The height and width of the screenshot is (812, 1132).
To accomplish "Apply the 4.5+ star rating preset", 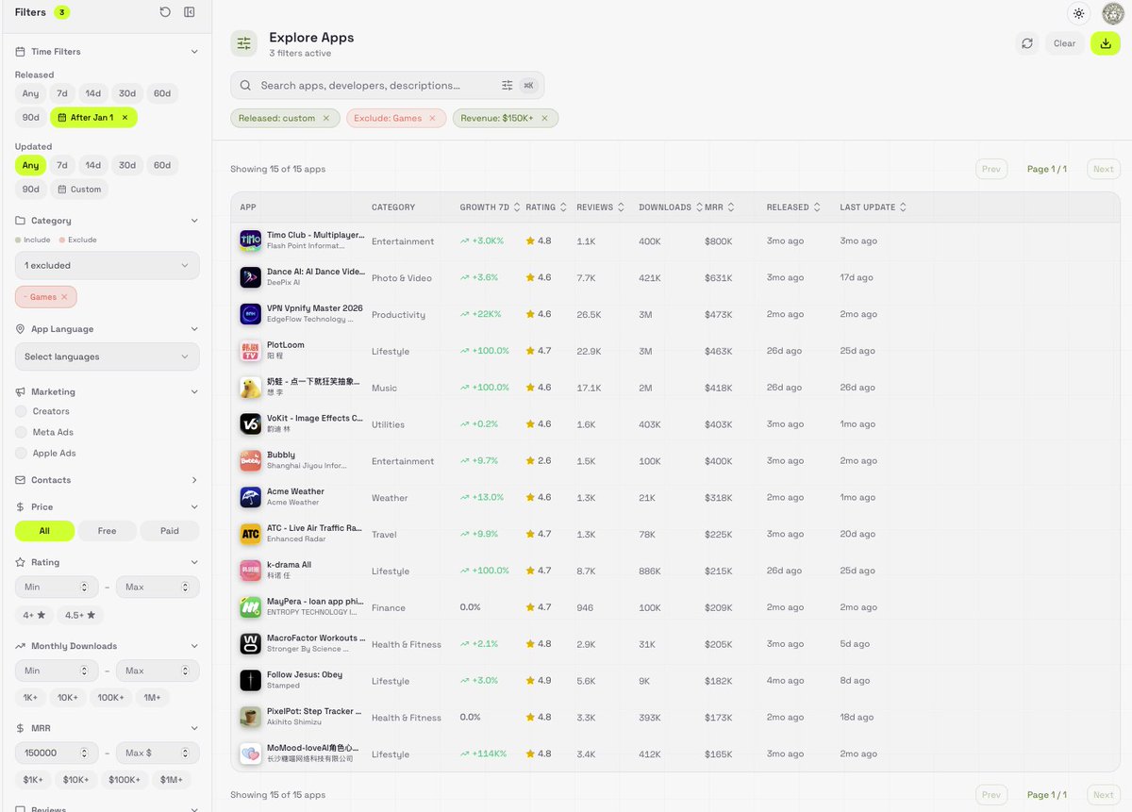I will coord(80,615).
